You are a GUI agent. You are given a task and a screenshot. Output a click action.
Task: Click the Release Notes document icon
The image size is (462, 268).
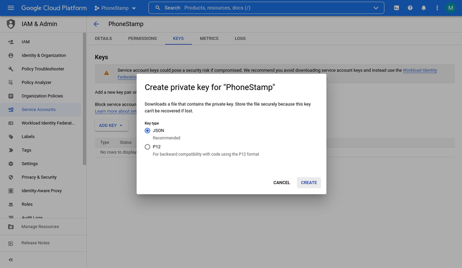[x=11, y=243]
